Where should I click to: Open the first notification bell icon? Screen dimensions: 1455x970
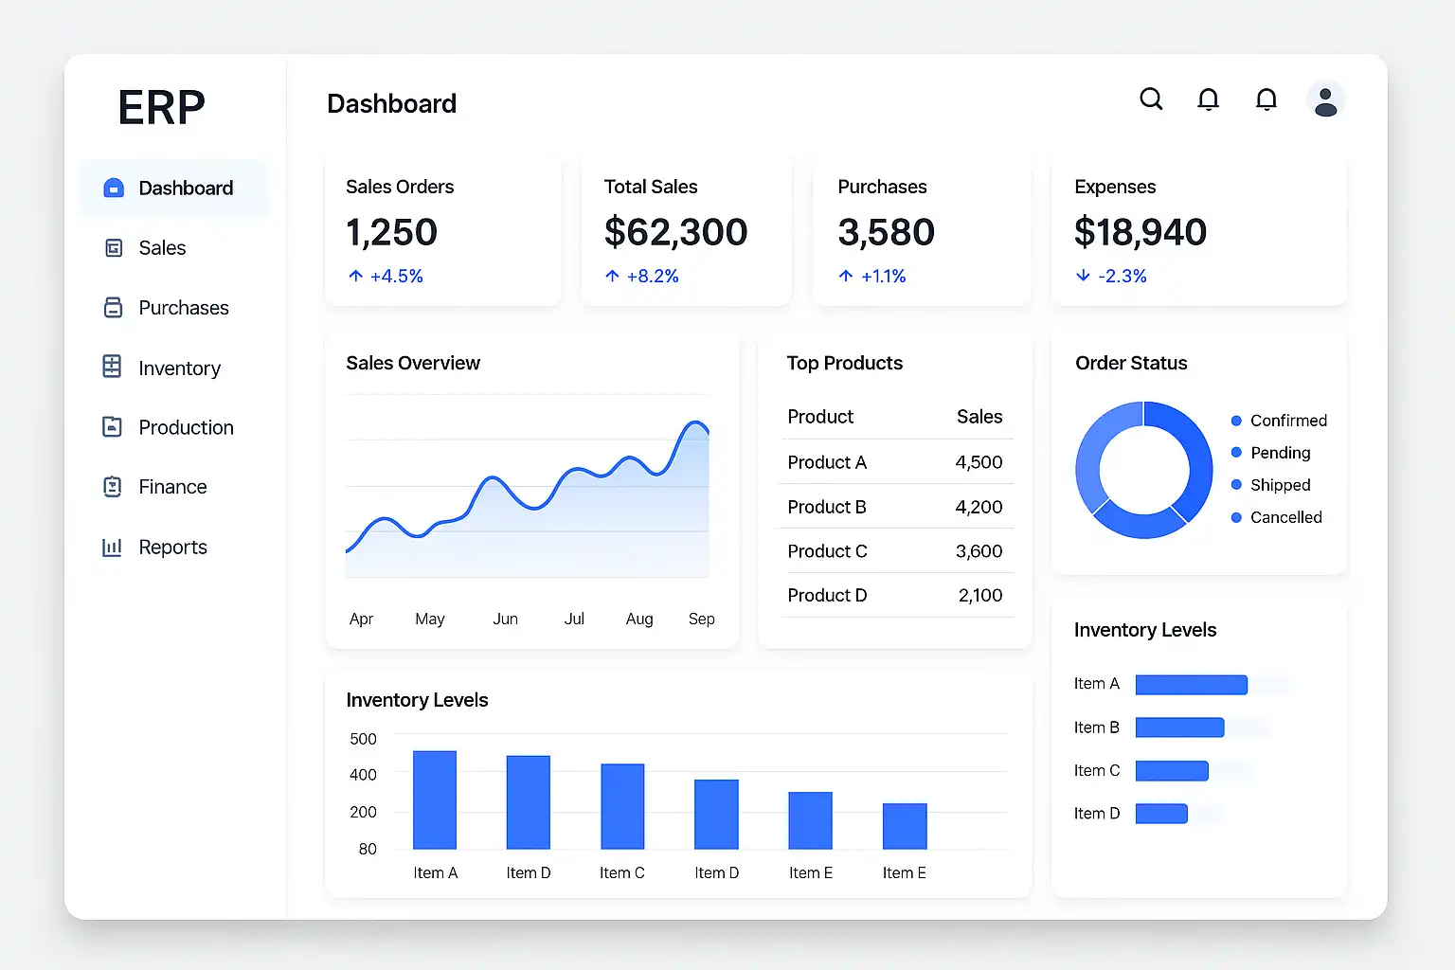click(x=1208, y=99)
